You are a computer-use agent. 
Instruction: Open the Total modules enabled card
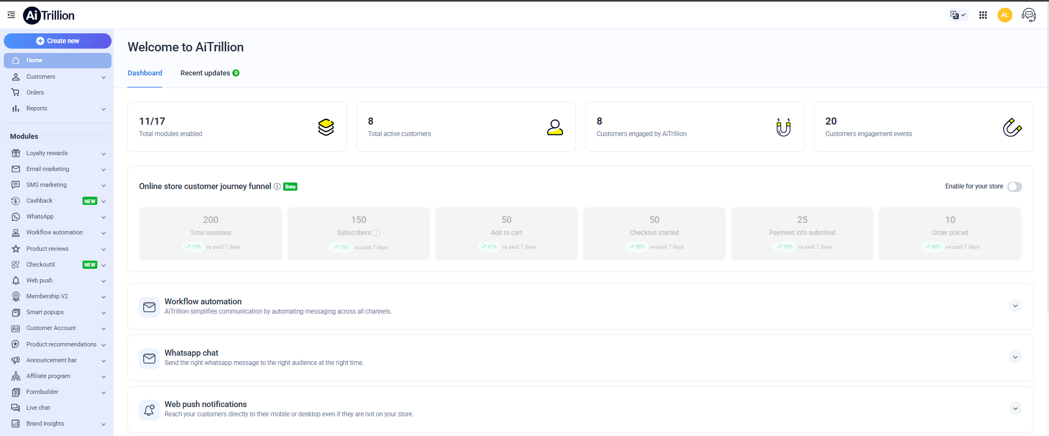(x=237, y=127)
